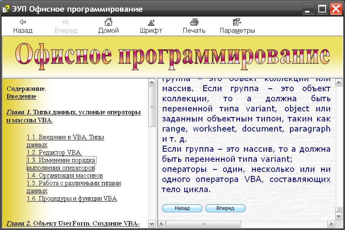This screenshot has height=230, width=345.
Task: Click the blue Вперед page button
Action: [225, 208]
